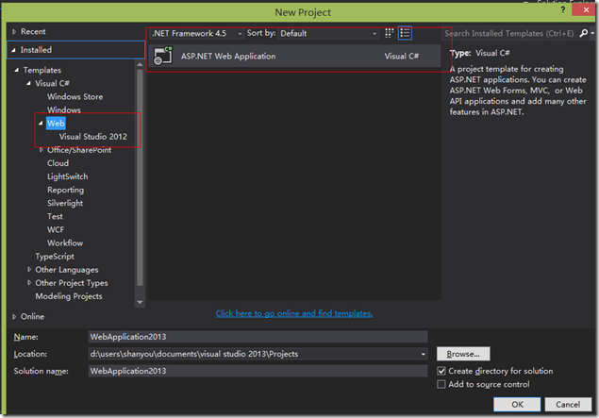The image size is (599, 418).
Task: Collapse the Web tree node arrow
Action: (41, 123)
